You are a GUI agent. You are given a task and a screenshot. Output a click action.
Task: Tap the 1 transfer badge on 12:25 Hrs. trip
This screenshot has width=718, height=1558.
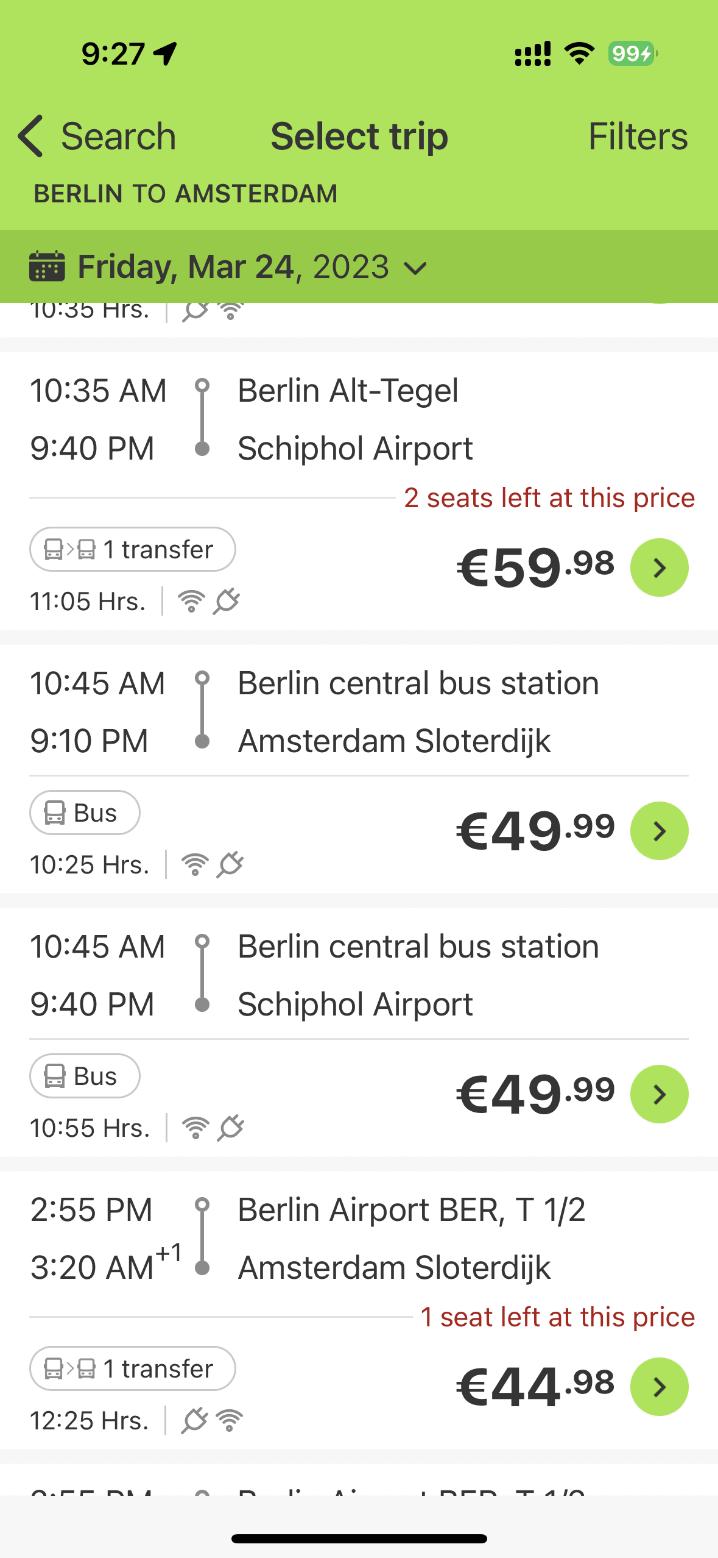(x=132, y=1368)
